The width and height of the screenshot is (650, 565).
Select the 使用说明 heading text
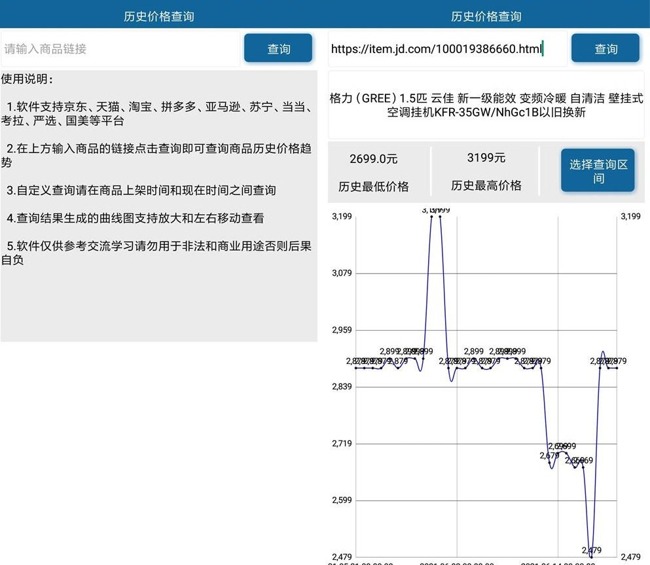coord(27,79)
